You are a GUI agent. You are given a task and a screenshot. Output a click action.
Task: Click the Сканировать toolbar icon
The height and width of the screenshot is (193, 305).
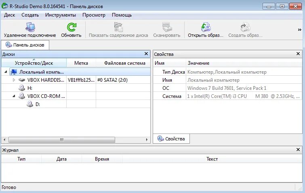pos(167,27)
